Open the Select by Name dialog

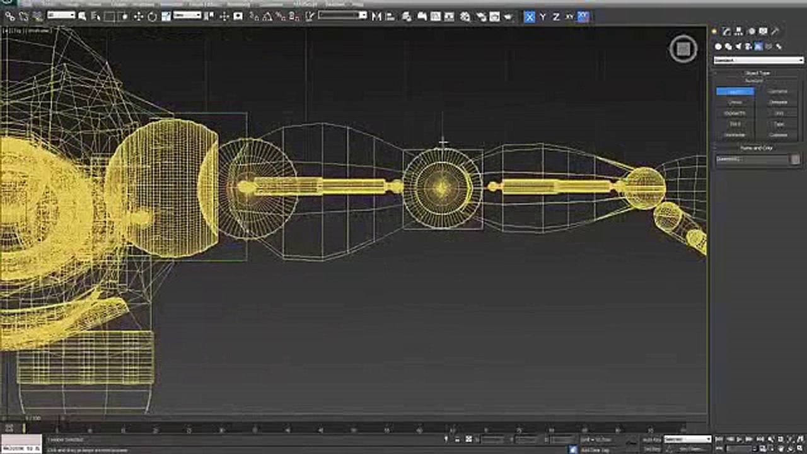95,17
